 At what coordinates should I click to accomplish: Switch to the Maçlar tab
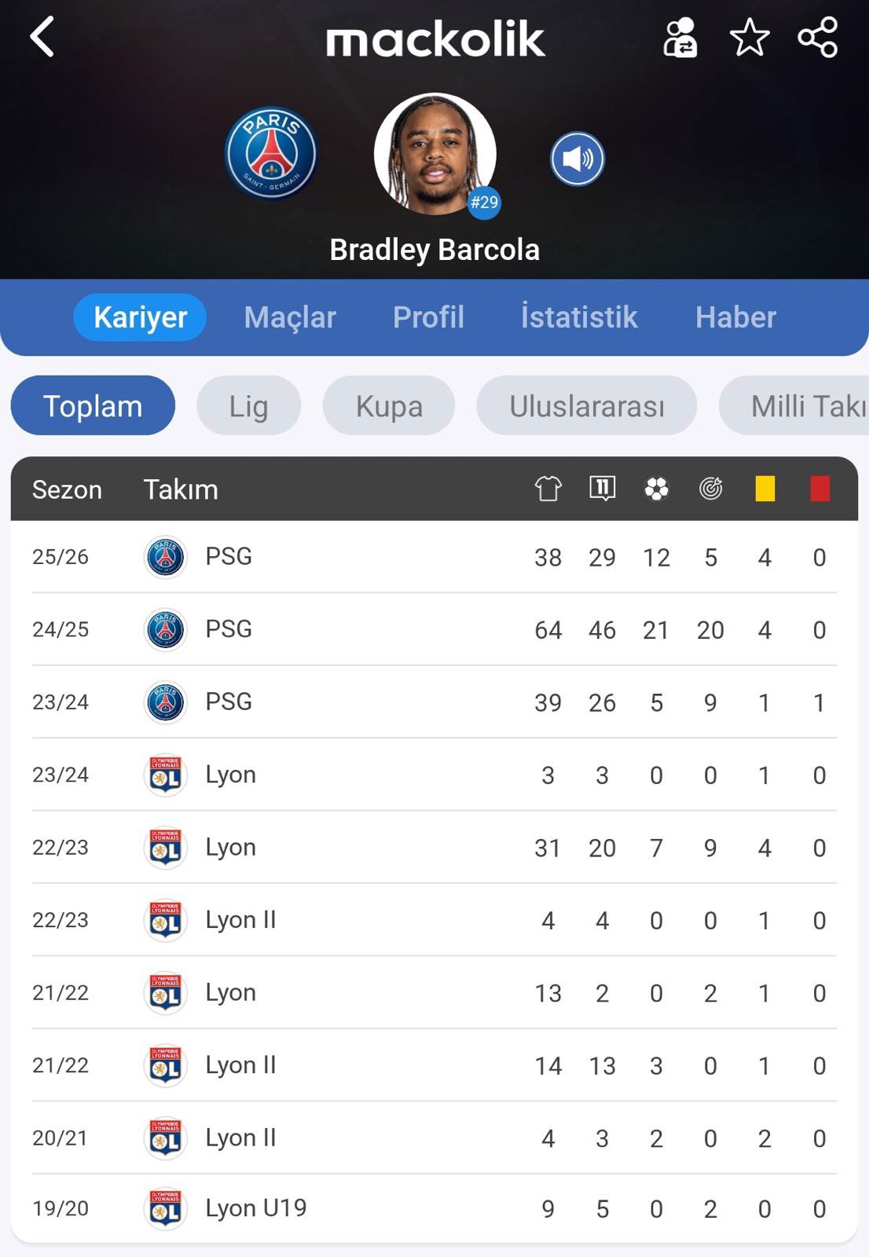[x=290, y=317]
